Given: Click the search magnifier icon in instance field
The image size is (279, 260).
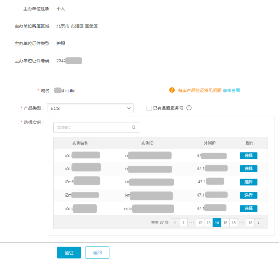Looking at the screenshot, I should point(133,128).
